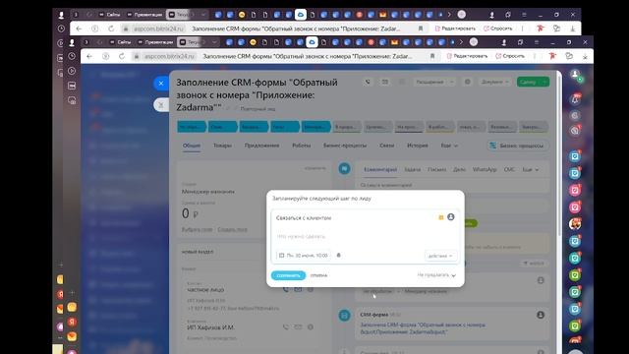Switch to the Товары tab

pos(222,146)
